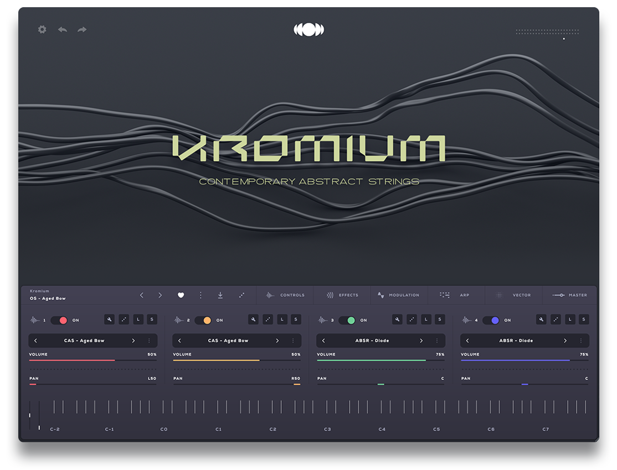
Task: Click the next-preset chevron on CAS - Aged Bow
Action: click(x=133, y=341)
